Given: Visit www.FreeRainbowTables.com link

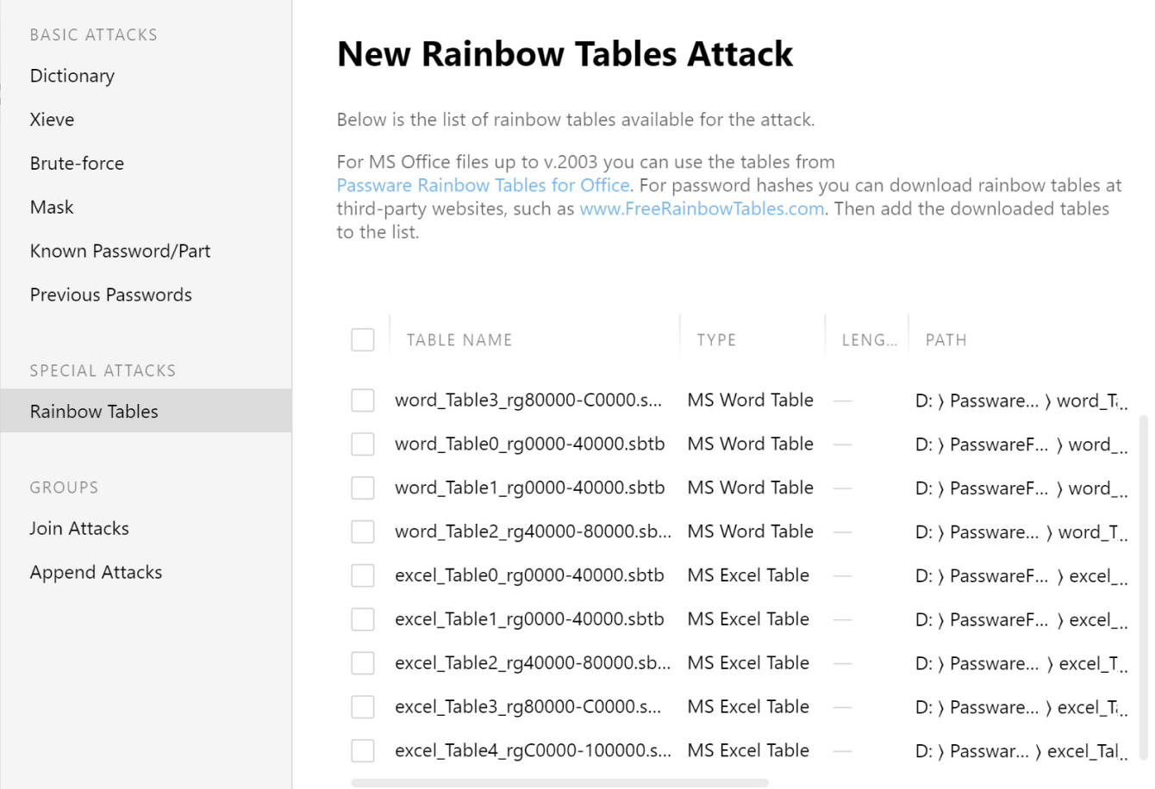Looking at the screenshot, I should (x=702, y=208).
